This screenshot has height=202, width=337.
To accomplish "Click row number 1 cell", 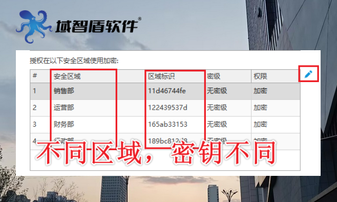I will (x=34, y=91).
